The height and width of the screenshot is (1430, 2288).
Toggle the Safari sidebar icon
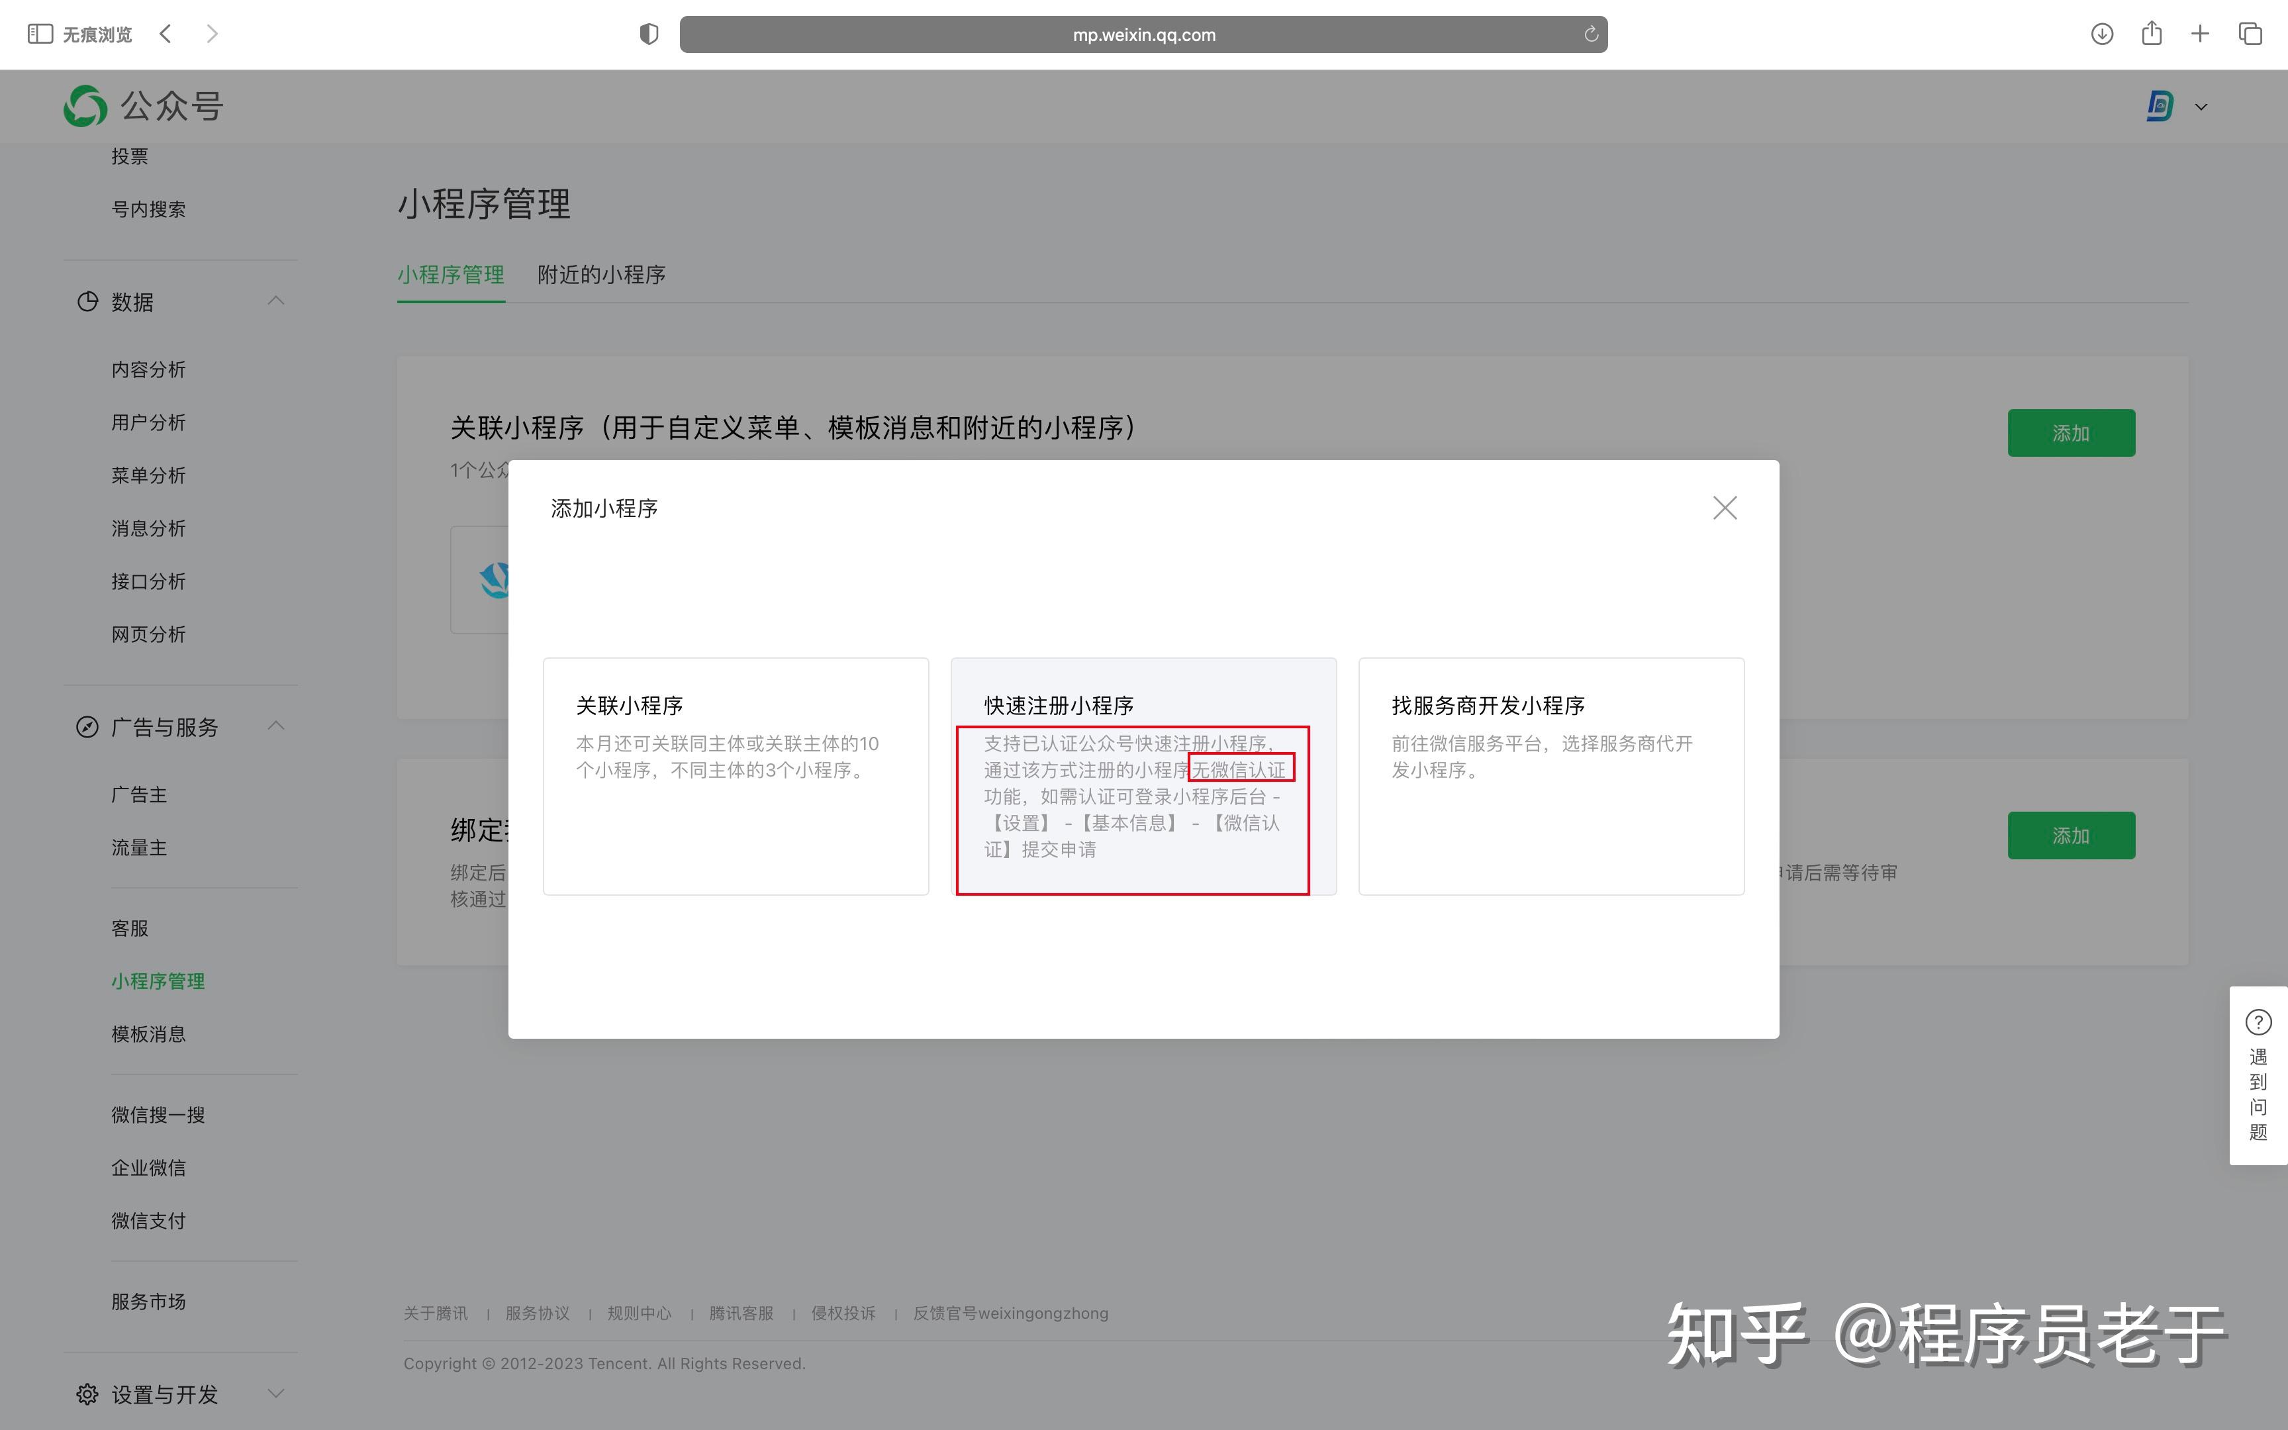click(40, 34)
